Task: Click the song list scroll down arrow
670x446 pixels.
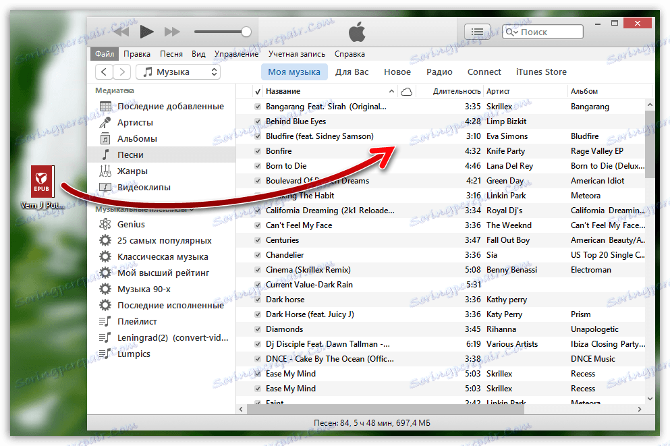Action: (650, 399)
